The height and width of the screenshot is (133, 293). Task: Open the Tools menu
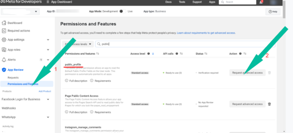tap(182, 2)
